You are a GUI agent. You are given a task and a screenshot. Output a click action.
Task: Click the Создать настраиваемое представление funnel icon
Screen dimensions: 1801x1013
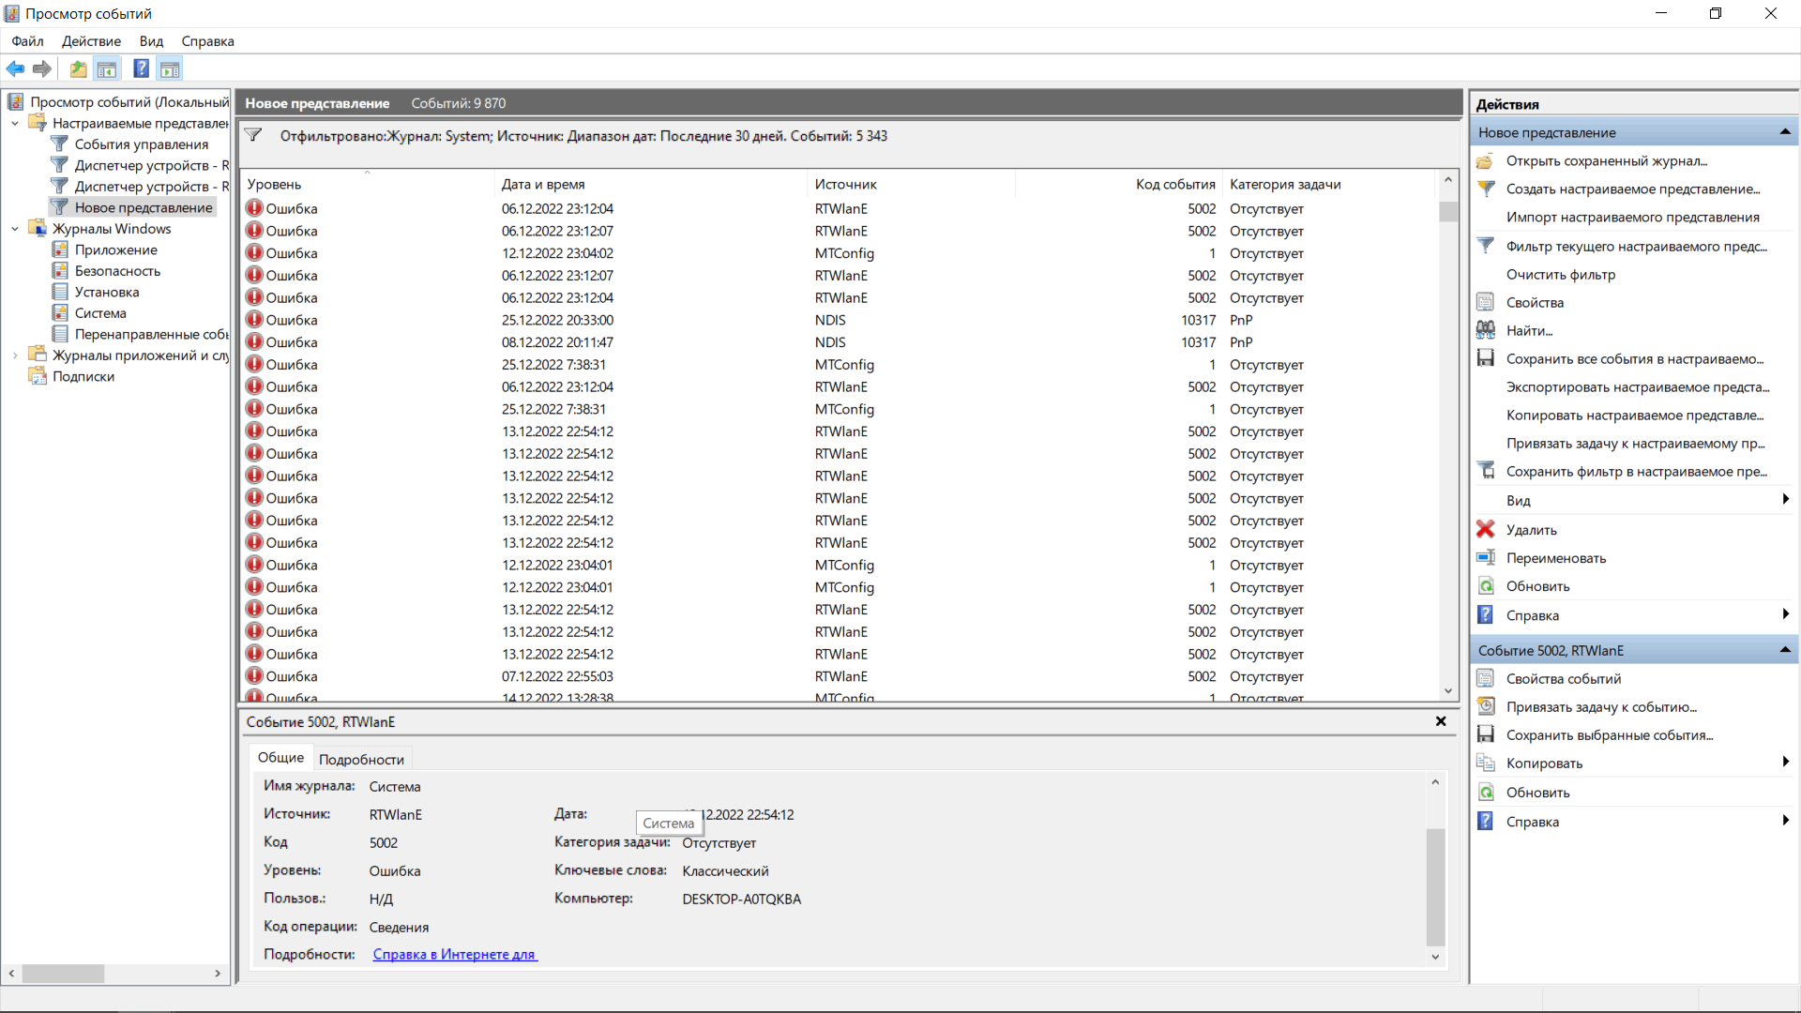click(x=1485, y=189)
